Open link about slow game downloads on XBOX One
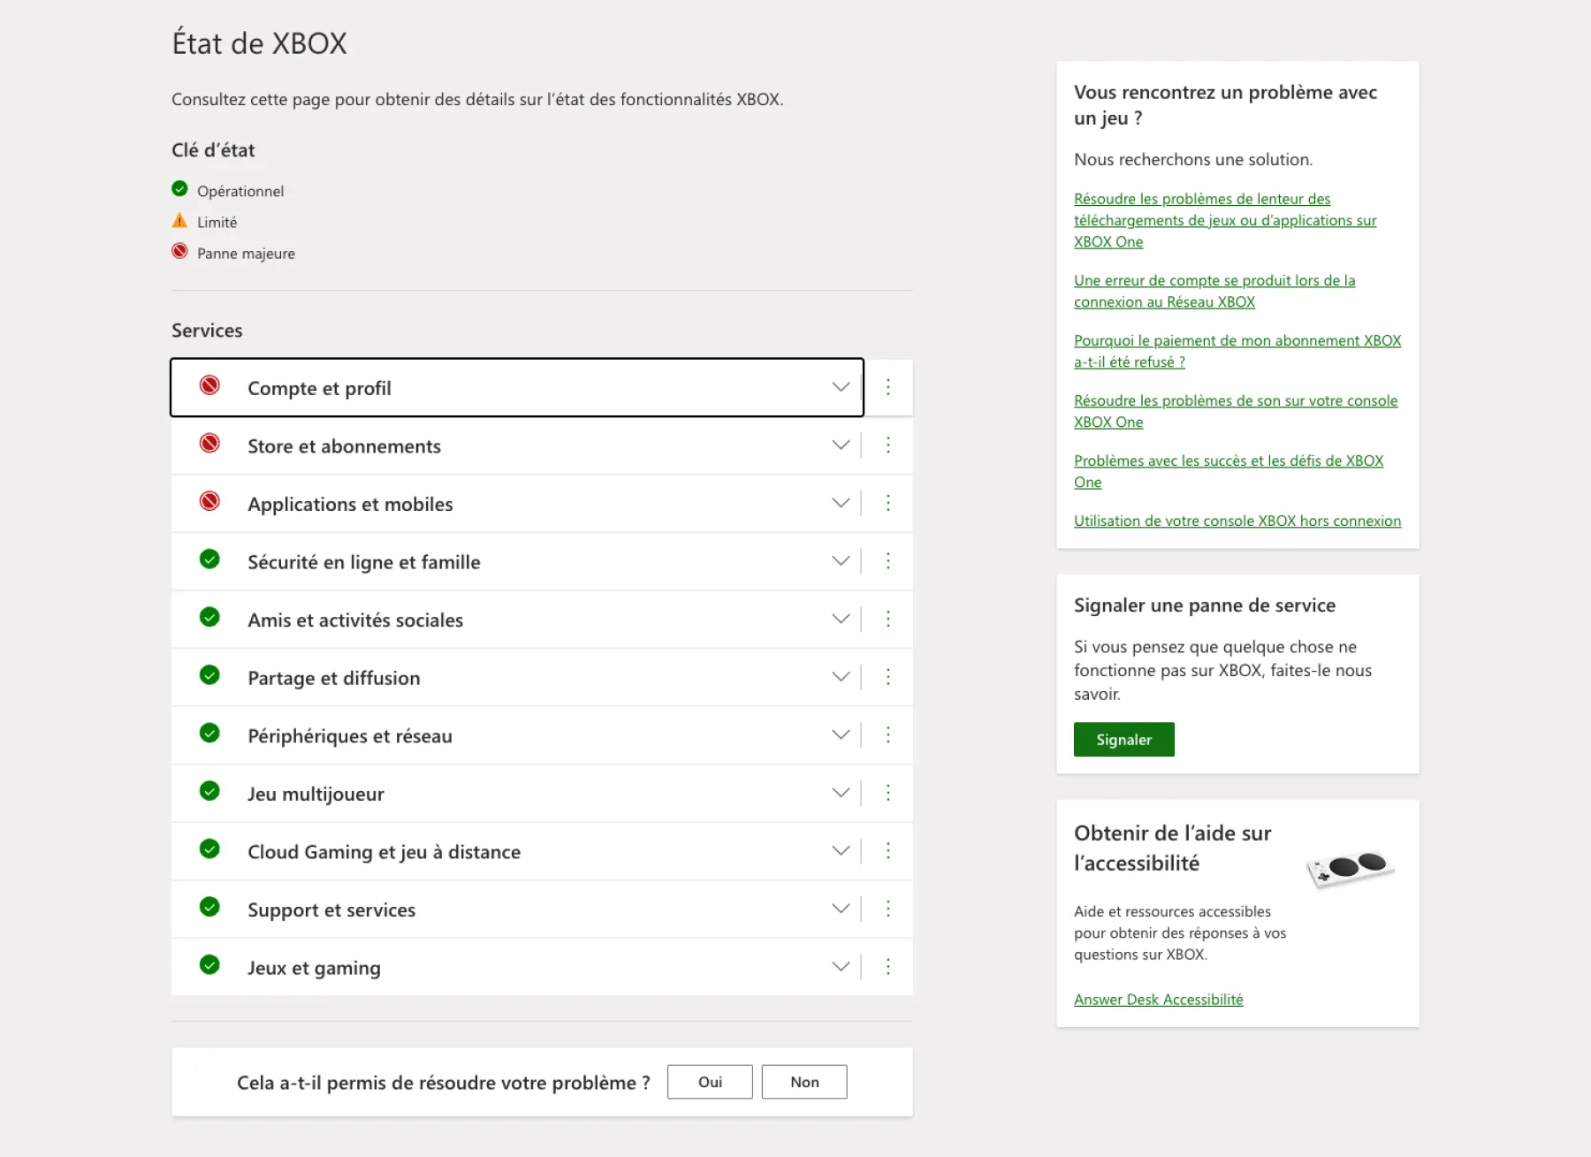1591x1157 pixels. tap(1225, 220)
